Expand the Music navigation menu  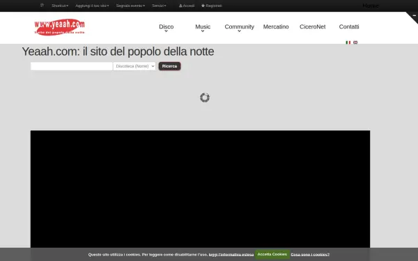click(203, 27)
